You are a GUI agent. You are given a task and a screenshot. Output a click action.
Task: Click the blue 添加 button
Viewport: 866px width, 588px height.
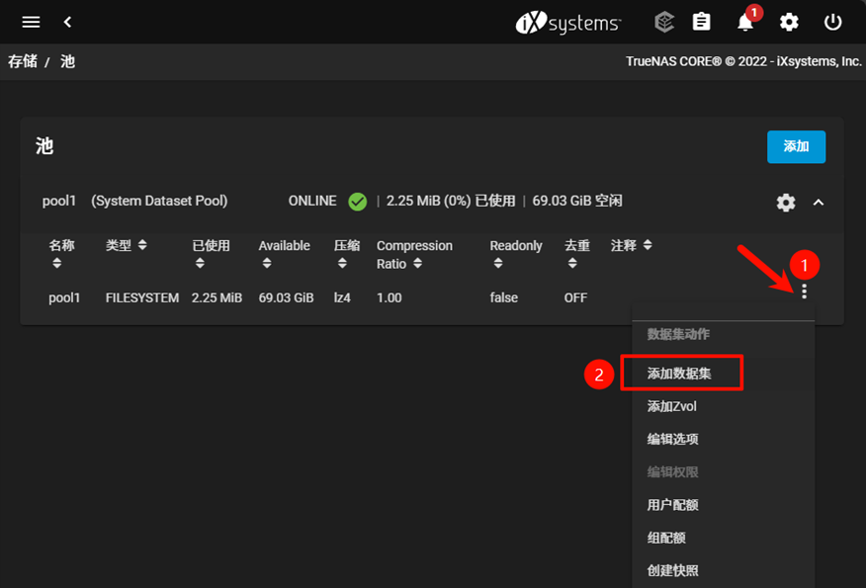click(x=797, y=146)
